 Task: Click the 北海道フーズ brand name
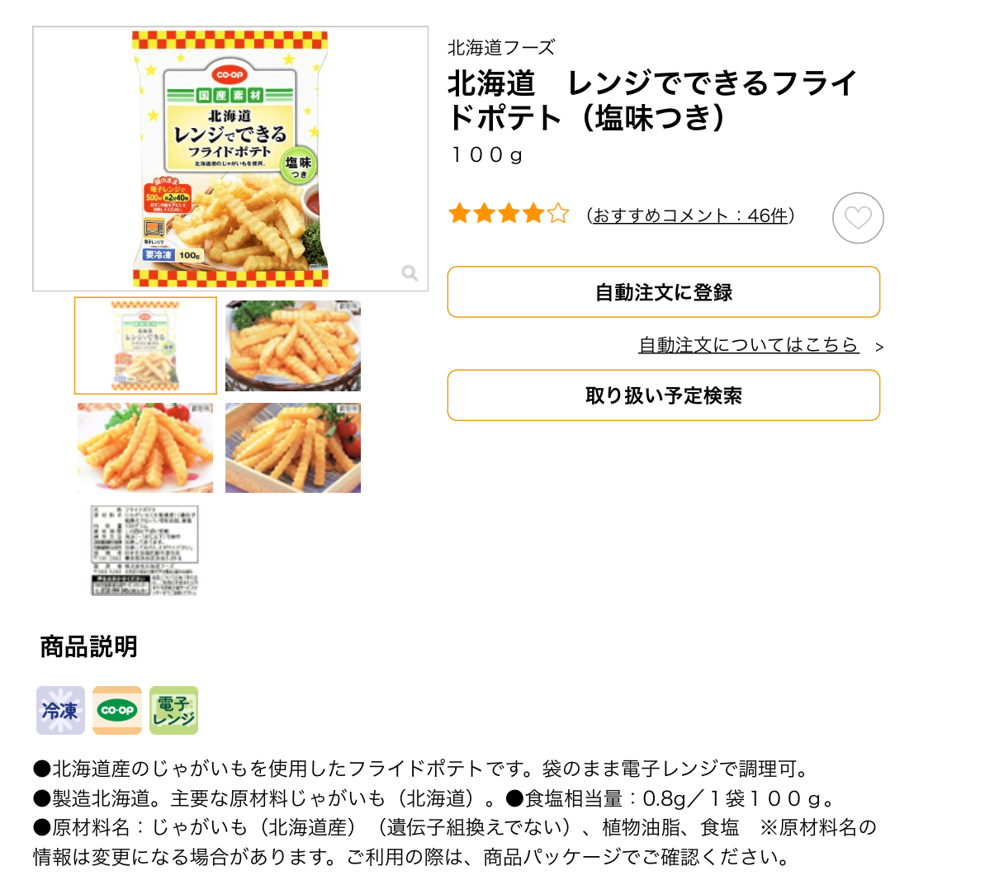[501, 48]
